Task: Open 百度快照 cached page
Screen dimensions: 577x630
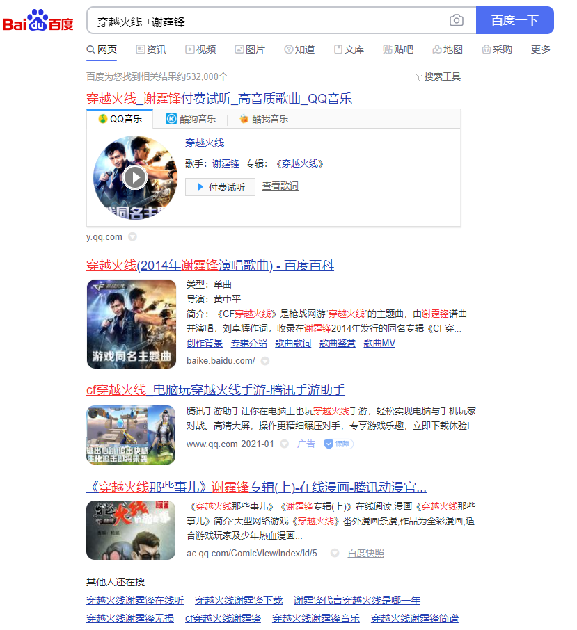Action: click(x=366, y=551)
